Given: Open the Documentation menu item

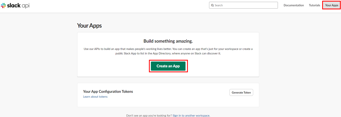Looking at the screenshot, I should click(294, 5).
